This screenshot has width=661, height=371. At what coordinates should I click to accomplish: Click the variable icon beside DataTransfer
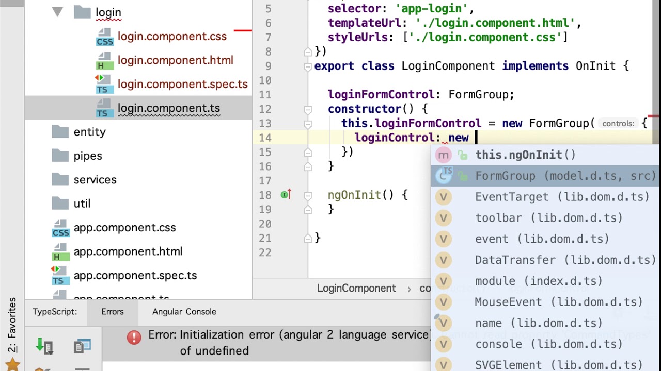point(444,260)
